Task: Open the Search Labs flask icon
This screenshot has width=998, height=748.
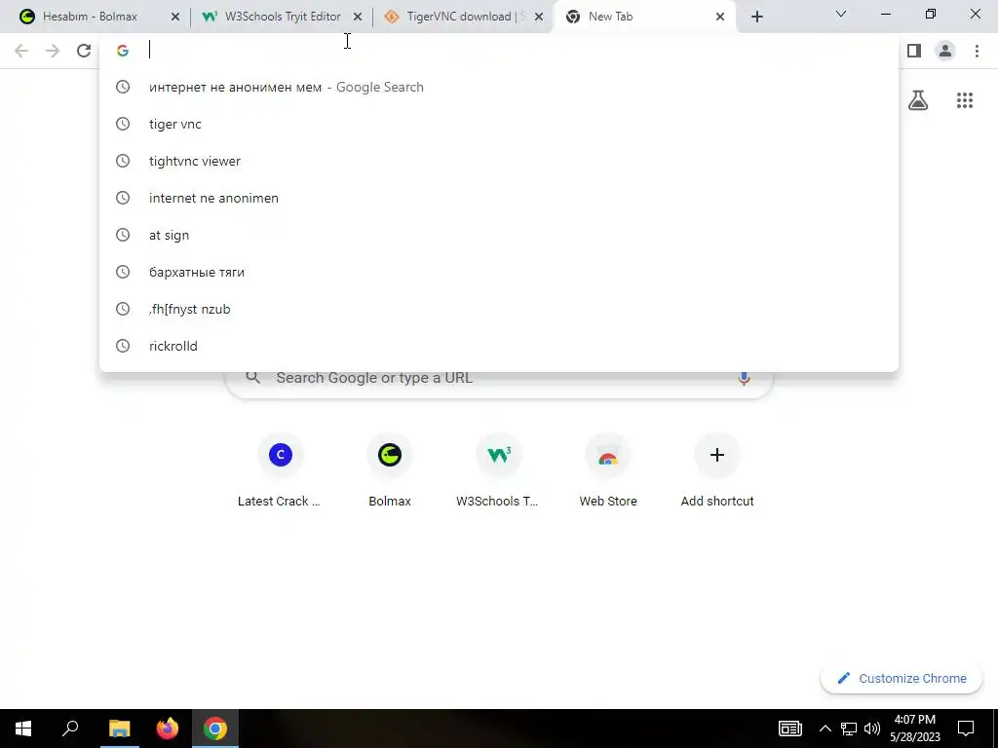Action: pyautogui.click(x=918, y=100)
